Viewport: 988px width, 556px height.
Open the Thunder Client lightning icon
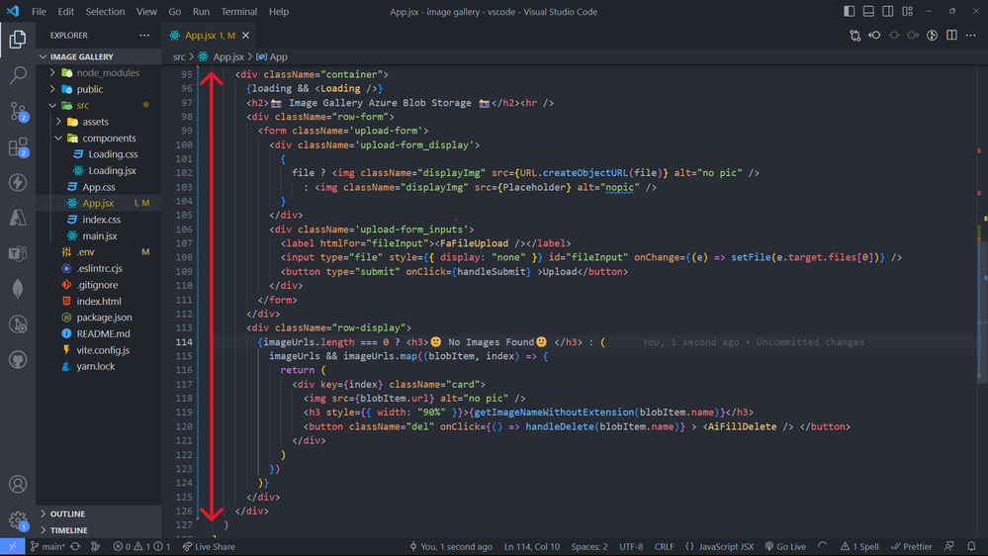pos(18,183)
